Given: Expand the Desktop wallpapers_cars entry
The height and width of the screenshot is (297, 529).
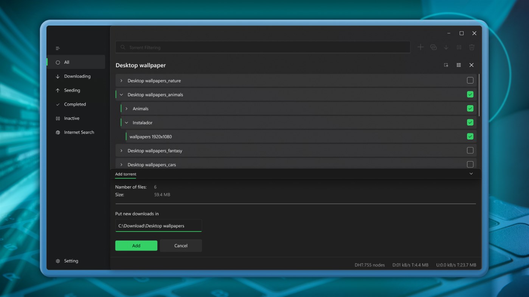Looking at the screenshot, I should pos(121,165).
